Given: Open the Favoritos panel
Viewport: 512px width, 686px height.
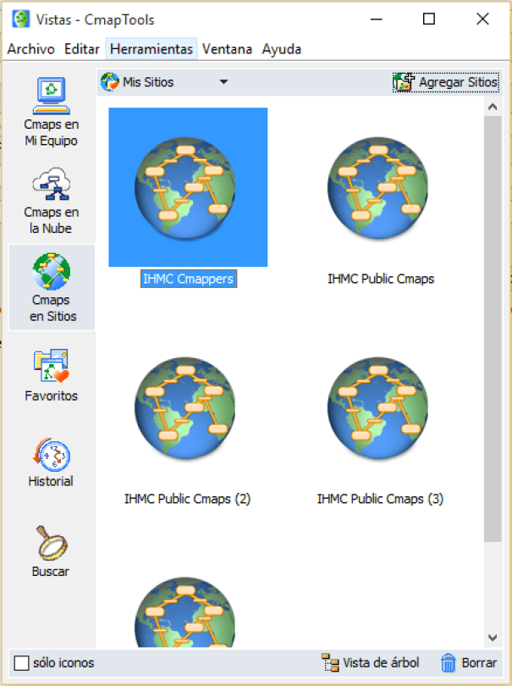Looking at the screenshot, I should (x=51, y=375).
